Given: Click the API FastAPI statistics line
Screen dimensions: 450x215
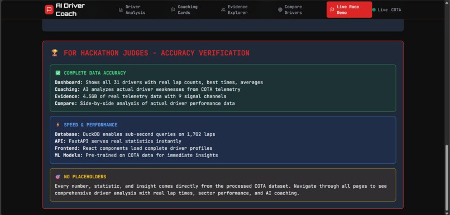Looking at the screenshot, I should pyautogui.click(x=118, y=141).
